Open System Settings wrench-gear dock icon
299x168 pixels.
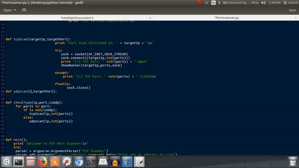coord(67,162)
